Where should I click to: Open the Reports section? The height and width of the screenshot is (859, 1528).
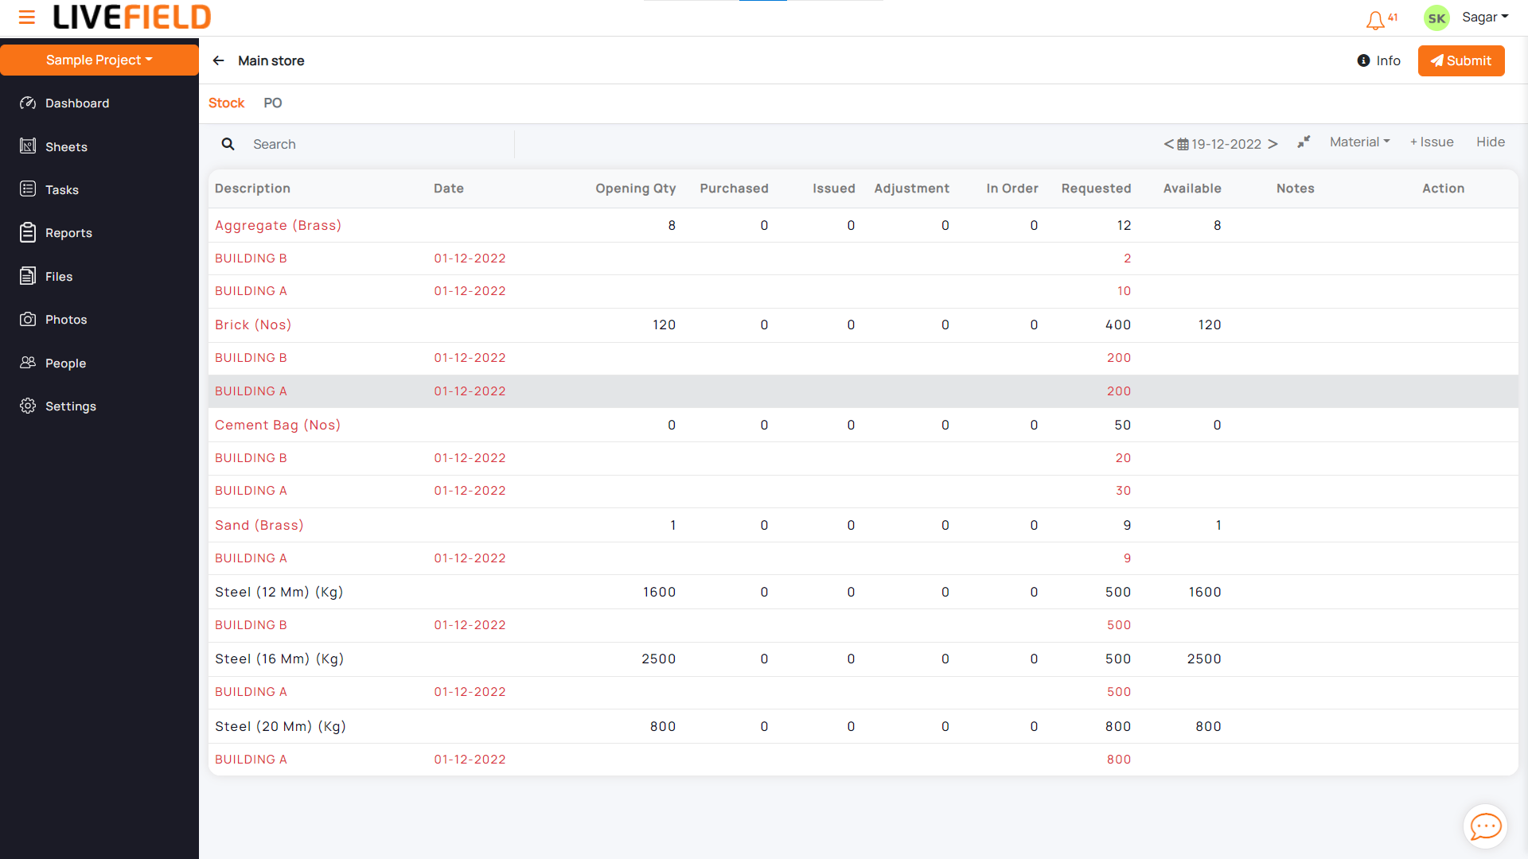click(x=68, y=233)
